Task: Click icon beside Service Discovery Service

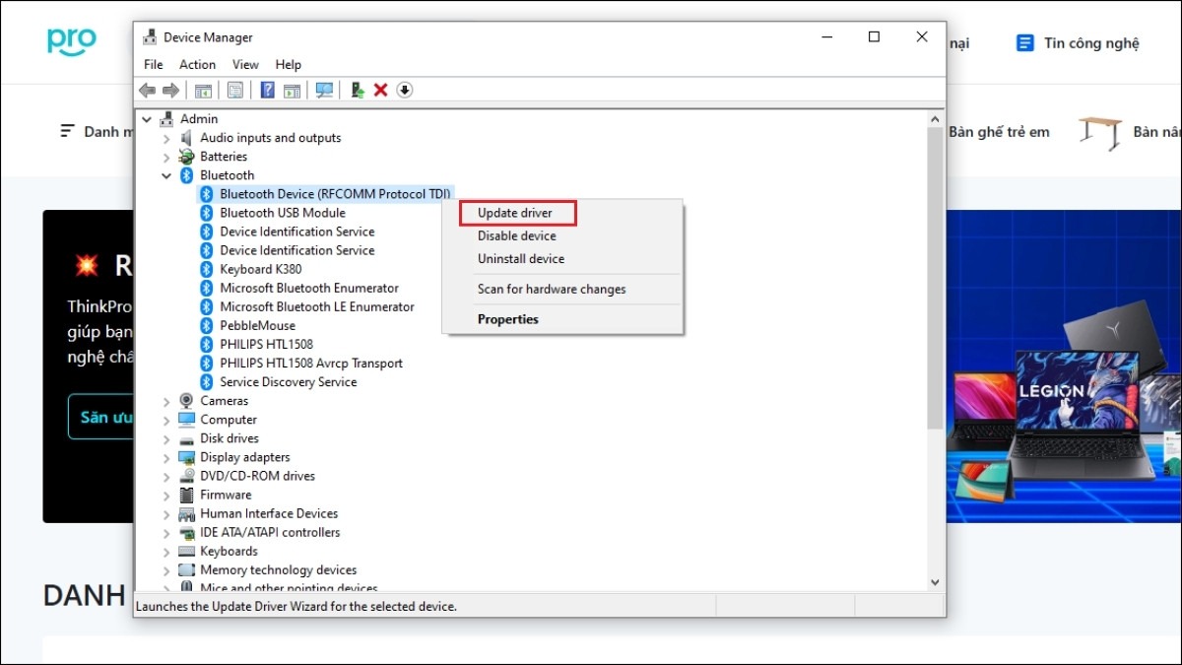Action: (207, 381)
